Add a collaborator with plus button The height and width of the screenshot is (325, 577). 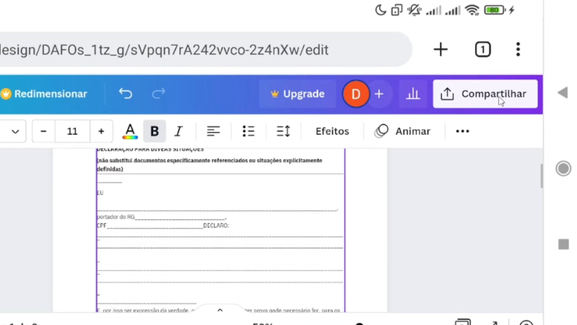[x=379, y=94]
